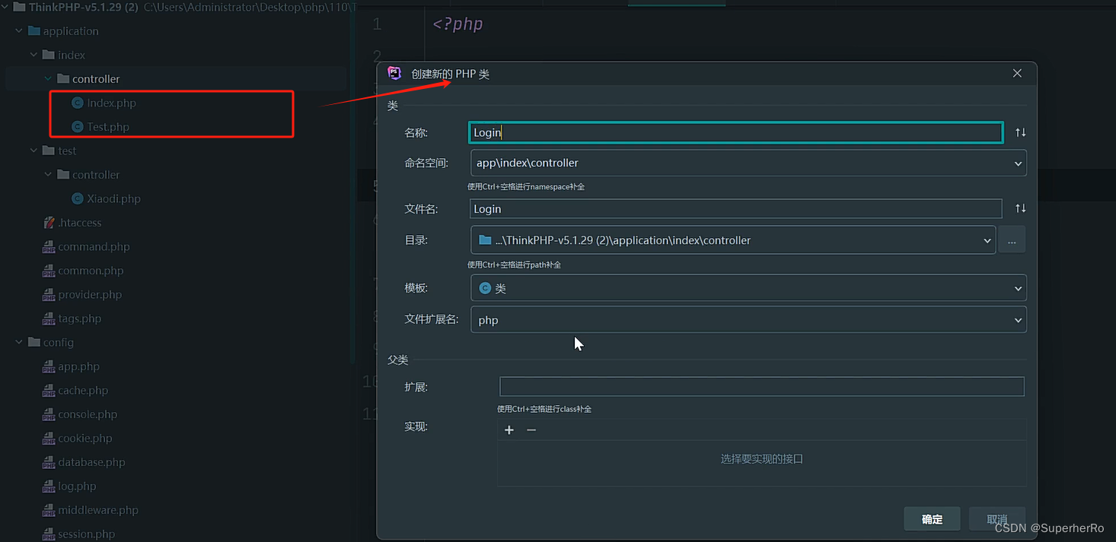Select Index.php in the project tree
The height and width of the screenshot is (542, 1116).
click(111, 103)
